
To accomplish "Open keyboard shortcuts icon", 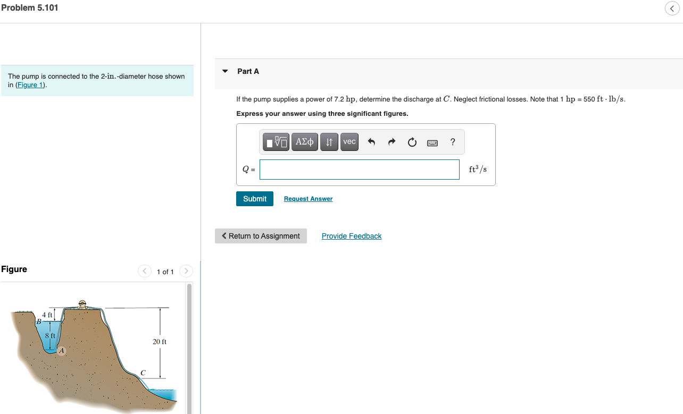I will [x=432, y=142].
